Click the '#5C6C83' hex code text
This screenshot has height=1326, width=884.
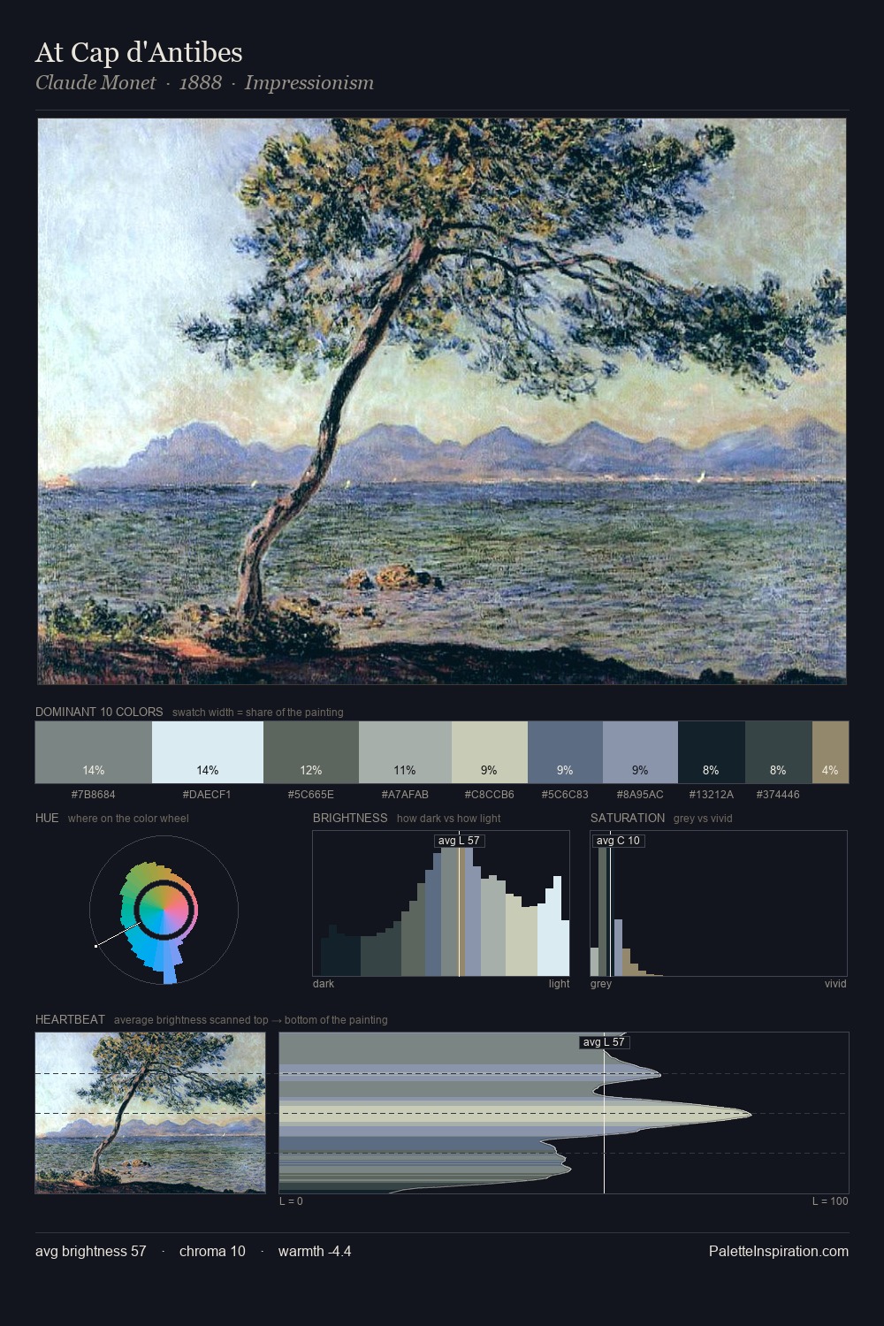(x=565, y=794)
